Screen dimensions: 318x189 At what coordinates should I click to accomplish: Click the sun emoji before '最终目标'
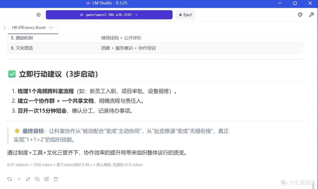pos(17,131)
